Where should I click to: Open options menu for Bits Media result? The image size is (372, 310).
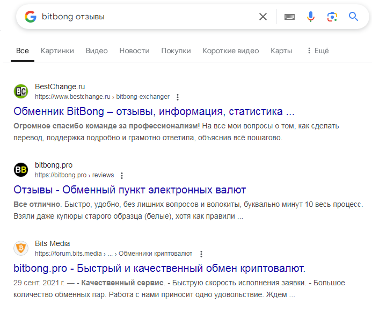pyautogui.click(x=201, y=254)
